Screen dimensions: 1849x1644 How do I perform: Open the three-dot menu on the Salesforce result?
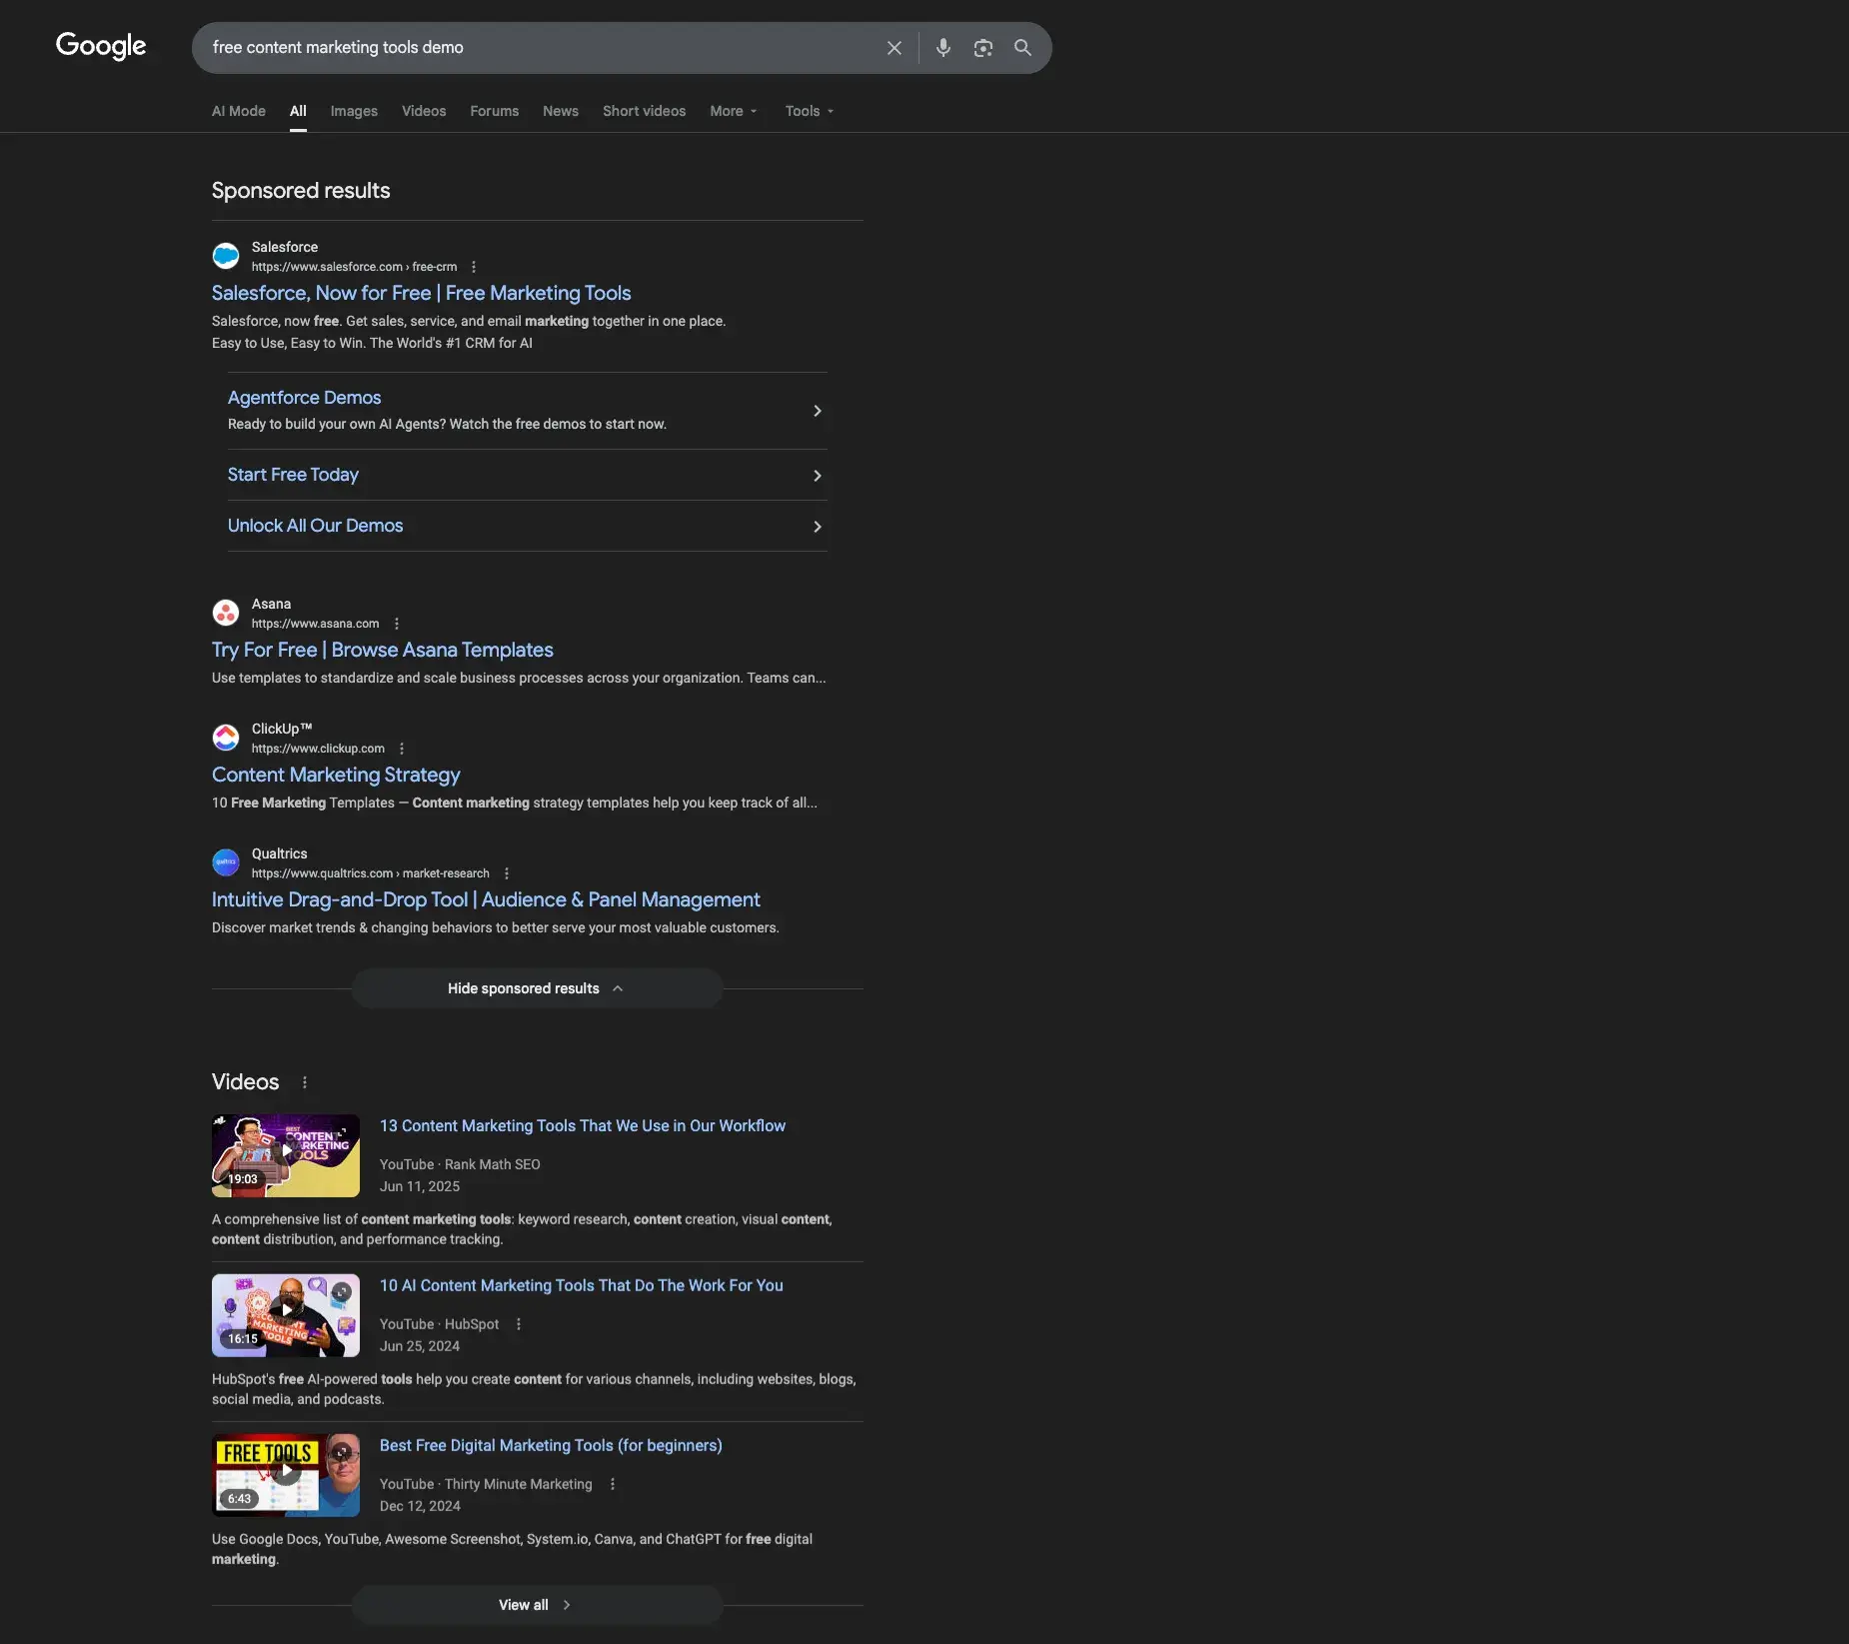pos(473,267)
